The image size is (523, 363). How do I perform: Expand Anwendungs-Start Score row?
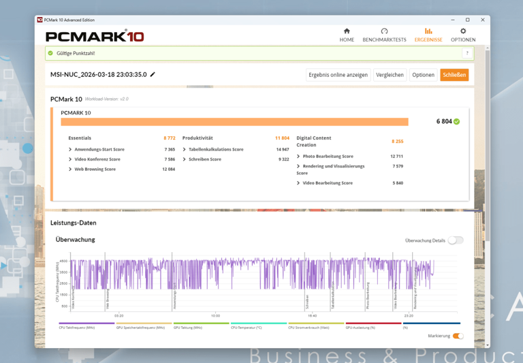pos(70,149)
